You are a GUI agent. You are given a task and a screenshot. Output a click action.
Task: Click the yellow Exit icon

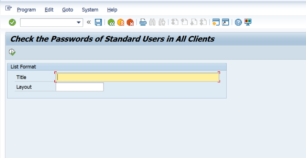pyautogui.click(x=121, y=23)
